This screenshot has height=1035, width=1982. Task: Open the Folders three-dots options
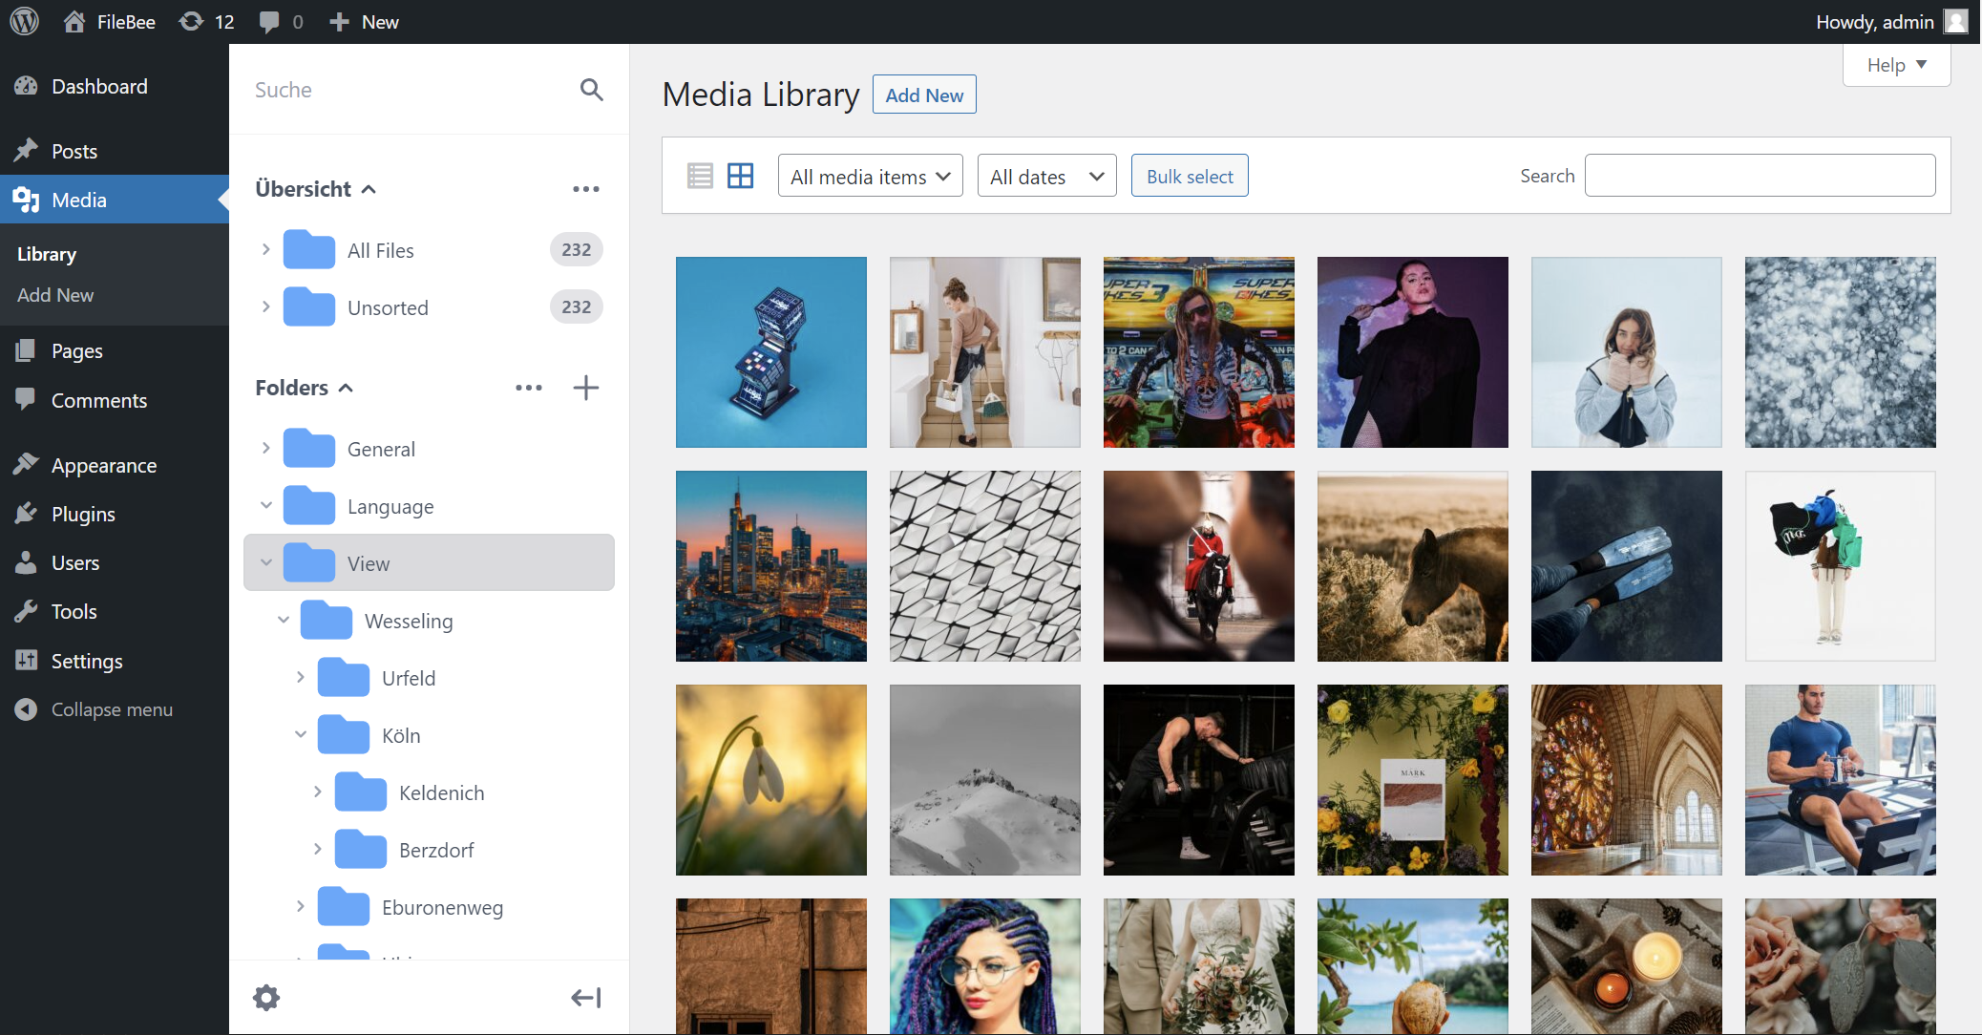pyautogui.click(x=528, y=388)
